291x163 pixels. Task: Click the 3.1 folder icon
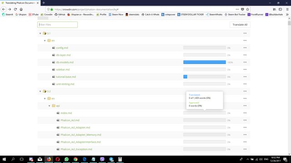point(45,34)
